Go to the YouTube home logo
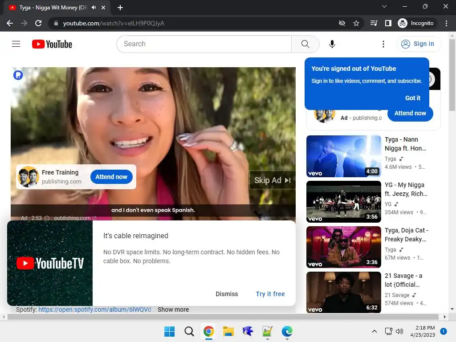This screenshot has width=456, height=342. 52,44
